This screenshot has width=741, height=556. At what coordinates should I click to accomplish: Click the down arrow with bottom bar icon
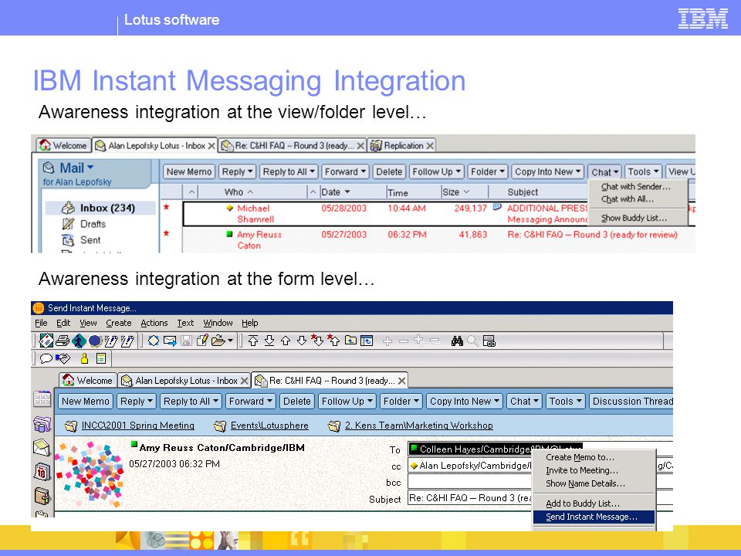tap(269, 341)
